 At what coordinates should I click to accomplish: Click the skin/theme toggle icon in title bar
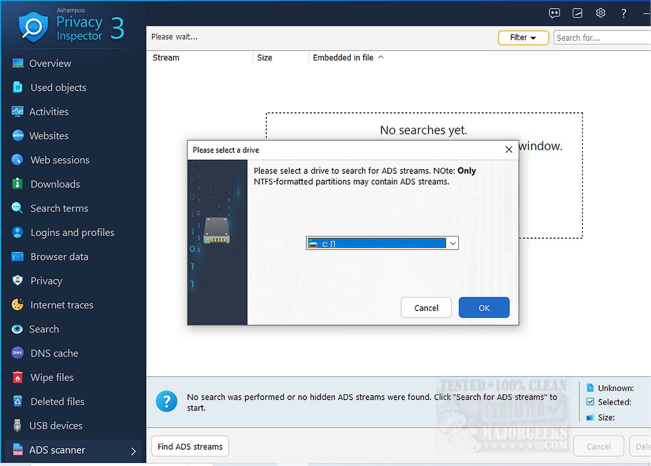tap(578, 13)
